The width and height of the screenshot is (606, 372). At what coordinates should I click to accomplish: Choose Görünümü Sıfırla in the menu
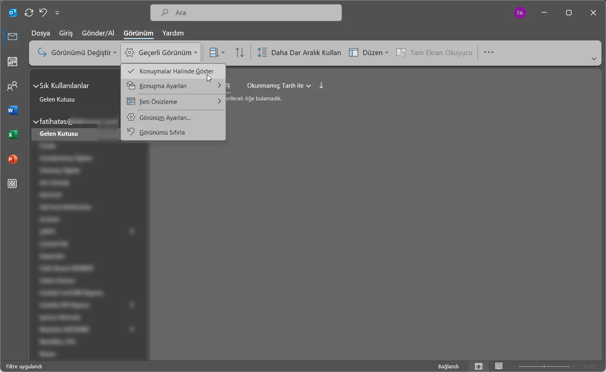pos(173,133)
